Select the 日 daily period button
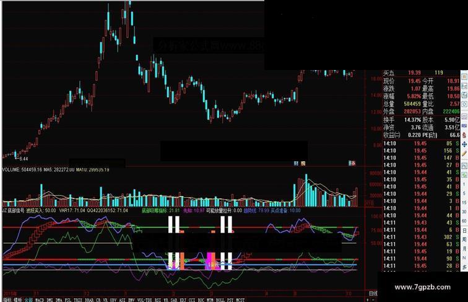This screenshot has width=468, height=302. click(x=464, y=231)
